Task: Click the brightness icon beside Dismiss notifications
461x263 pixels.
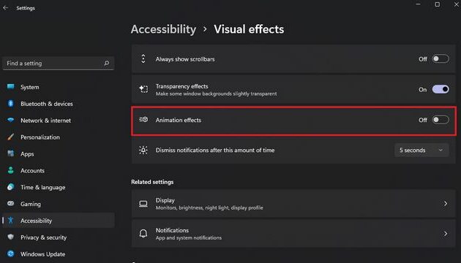Action: [143, 150]
